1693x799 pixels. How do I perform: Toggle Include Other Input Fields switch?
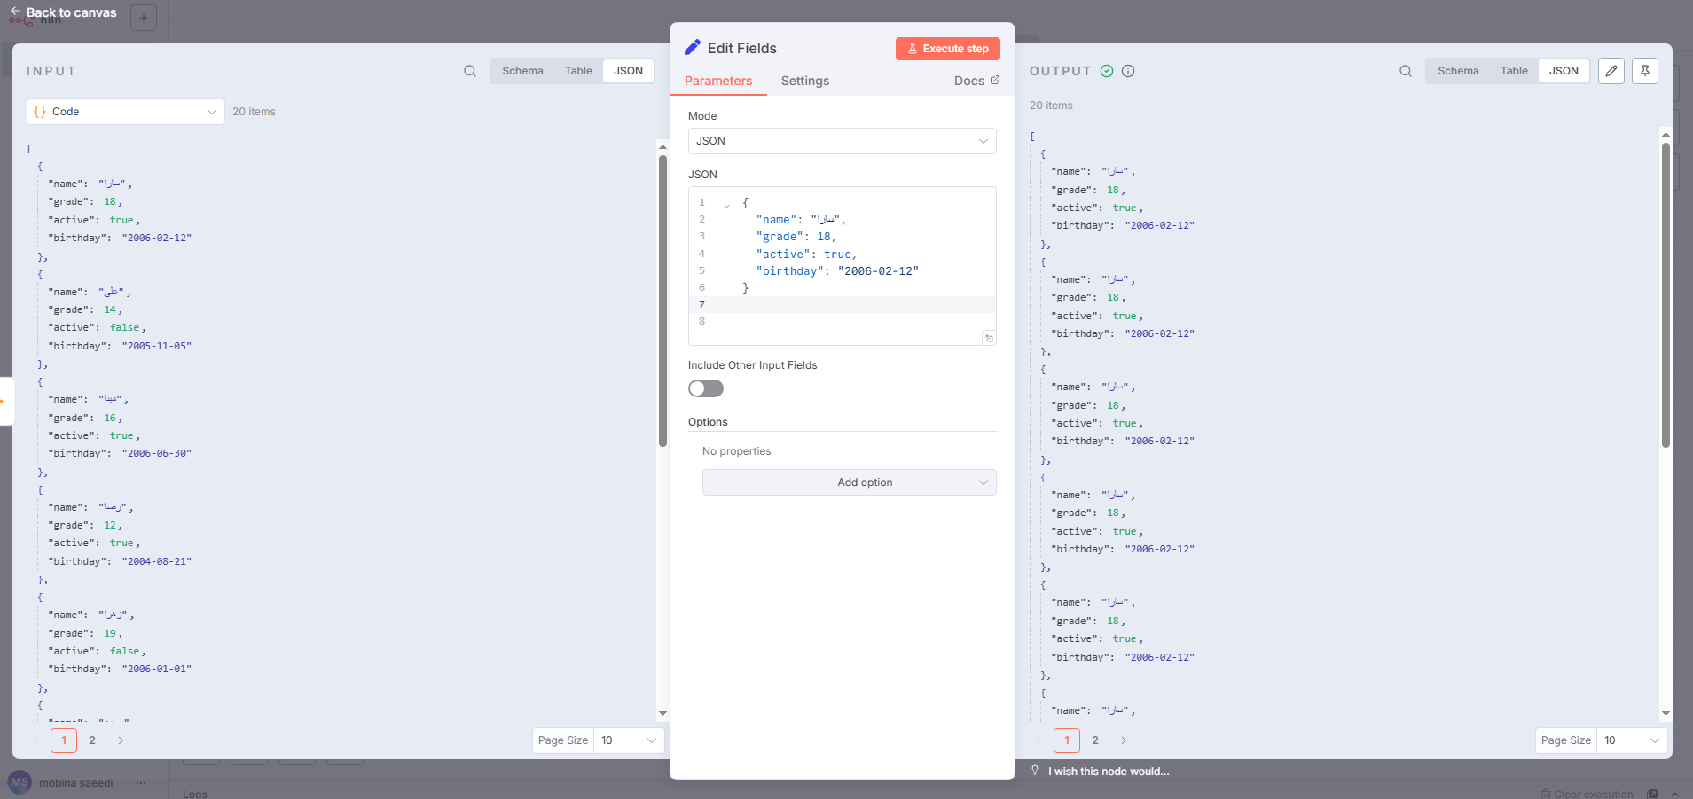click(706, 388)
